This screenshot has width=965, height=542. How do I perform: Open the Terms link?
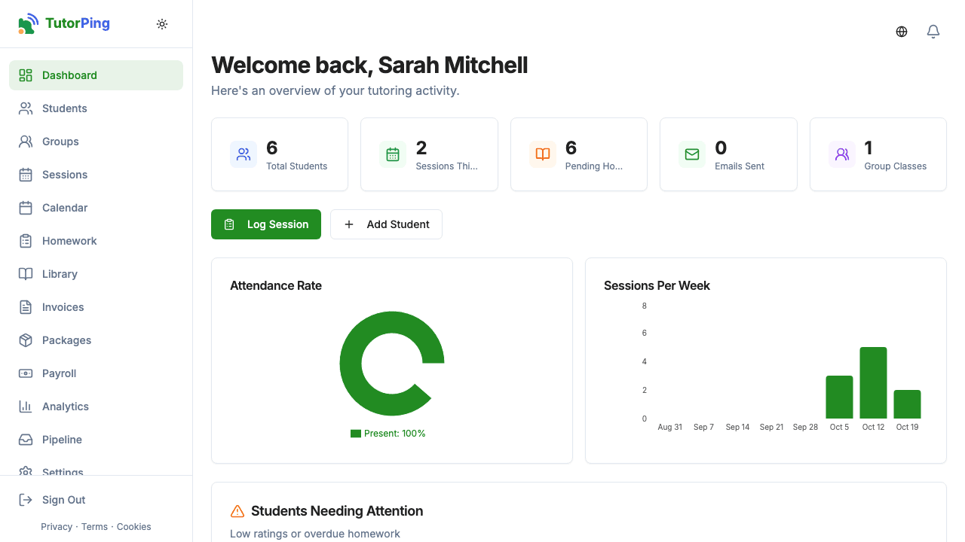coord(94,527)
